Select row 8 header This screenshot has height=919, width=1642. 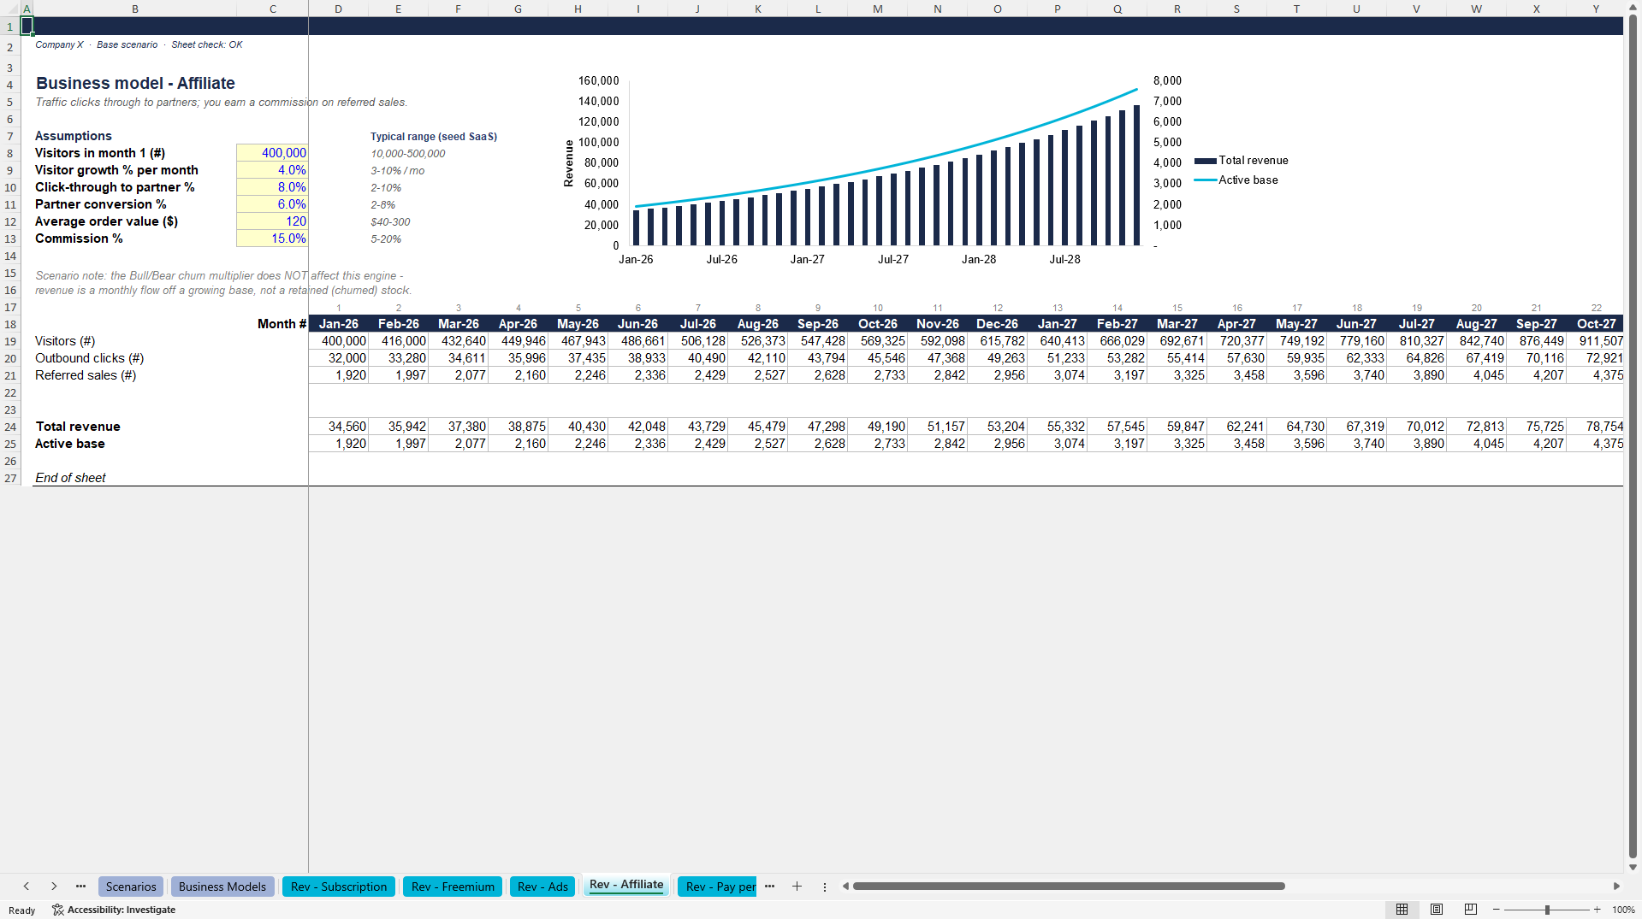(10, 153)
